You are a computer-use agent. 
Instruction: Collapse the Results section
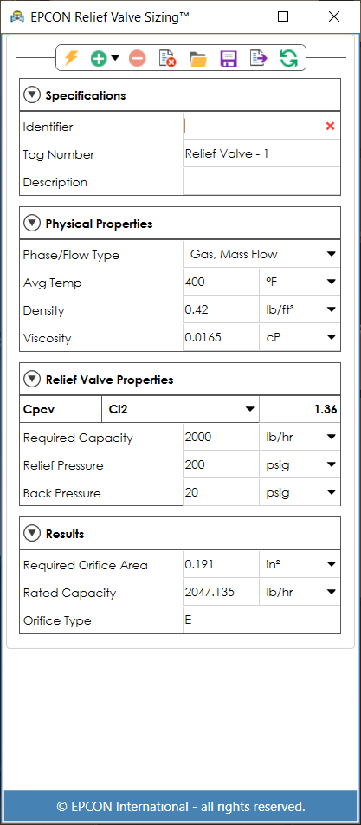(x=32, y=534)
